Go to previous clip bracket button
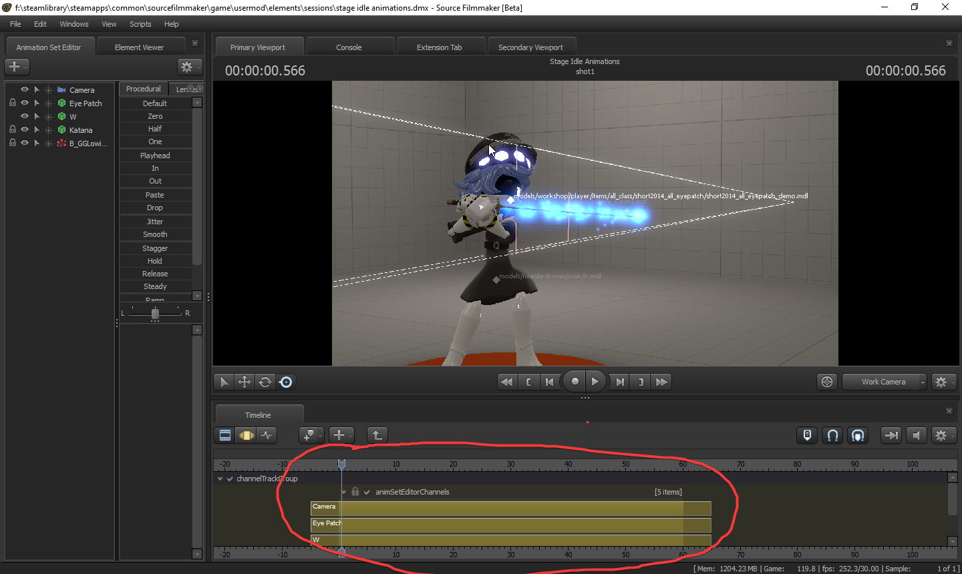Viewport: 962px width, 574px height. (528, 382)
